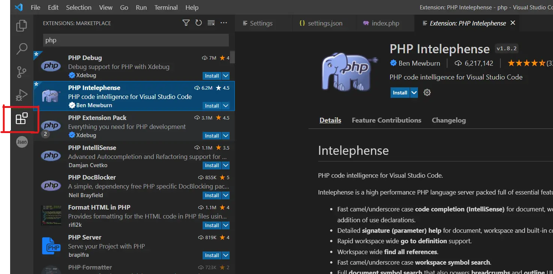Install PHP Extension Pack
The image size is (553, 274).
pos(212,136)
